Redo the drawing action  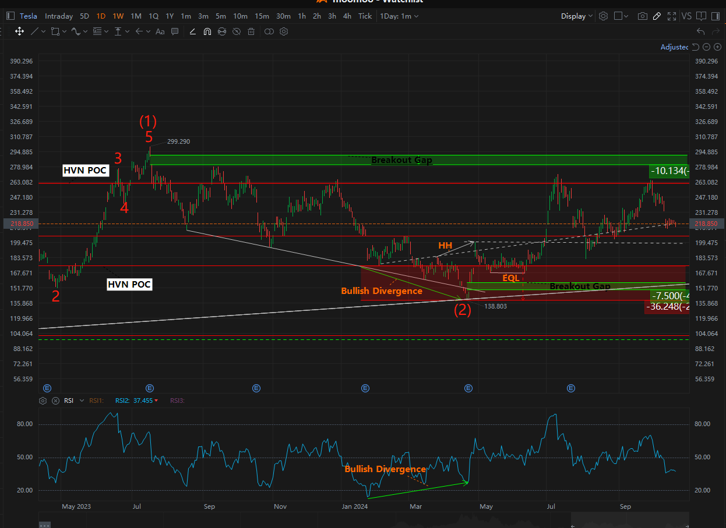pyautogui.click(x=716, y=31)
